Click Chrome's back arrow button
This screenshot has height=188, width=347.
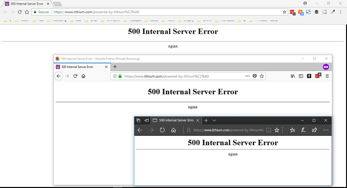pos(6,12)
